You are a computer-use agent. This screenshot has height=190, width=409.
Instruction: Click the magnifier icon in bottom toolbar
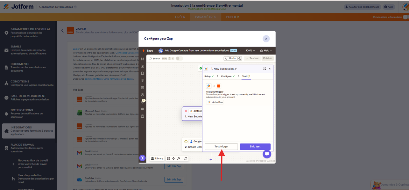[186, 158]
